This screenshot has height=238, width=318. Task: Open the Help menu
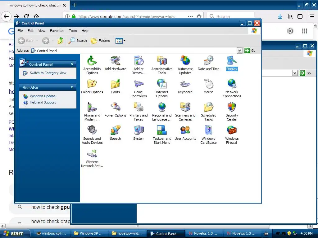(85, 31)
